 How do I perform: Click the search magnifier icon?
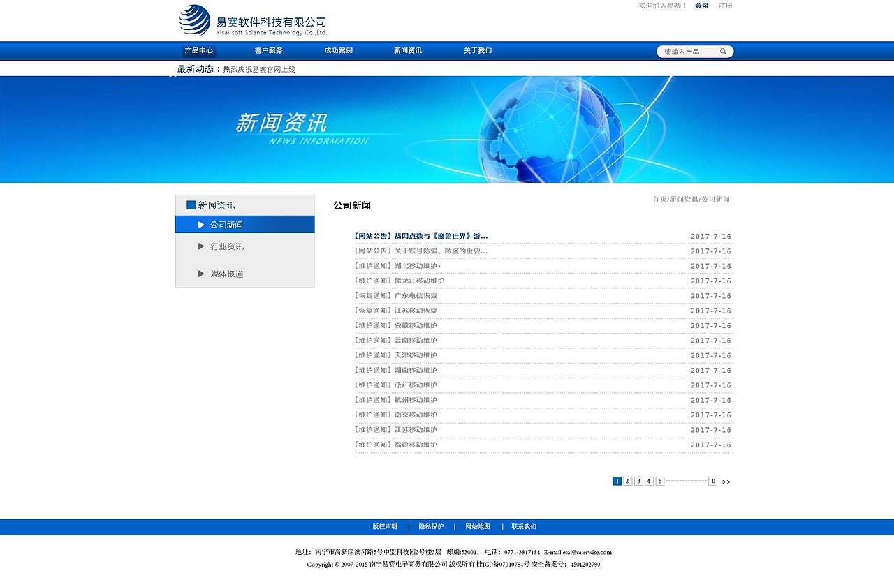(724, 51)
